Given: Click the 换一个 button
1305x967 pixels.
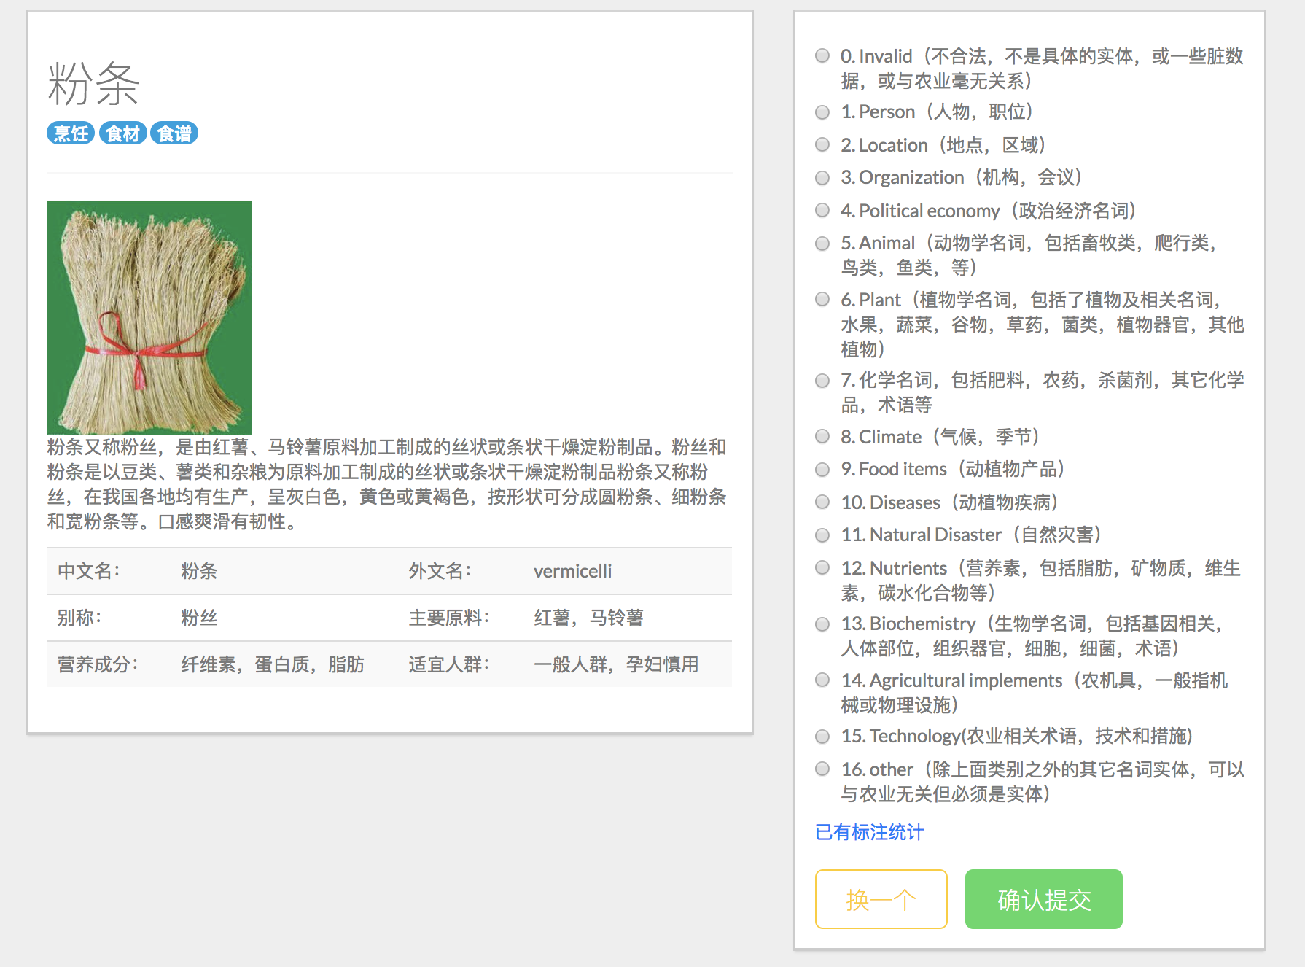Looking at the screenshot, I should (881, 899).
